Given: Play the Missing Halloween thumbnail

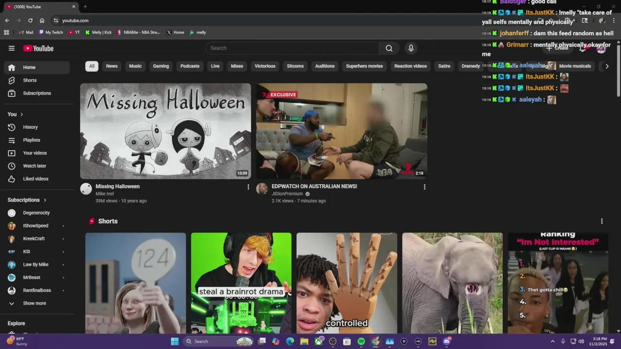Looking at the screenshot, I should (x=165, y=131).
